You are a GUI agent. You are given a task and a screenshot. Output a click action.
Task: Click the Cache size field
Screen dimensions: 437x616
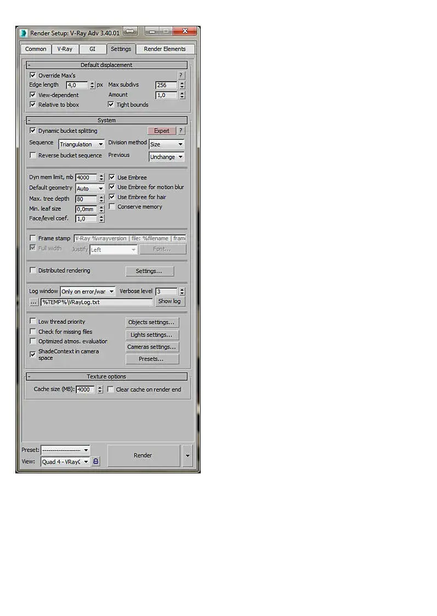[86, 389]
